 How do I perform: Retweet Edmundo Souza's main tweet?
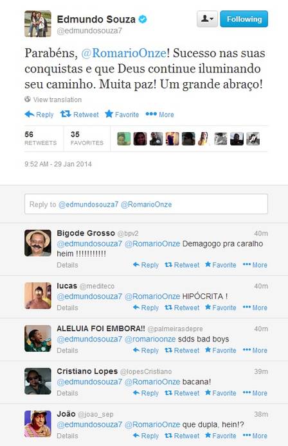pyautogui.click(x=80, y=115)
